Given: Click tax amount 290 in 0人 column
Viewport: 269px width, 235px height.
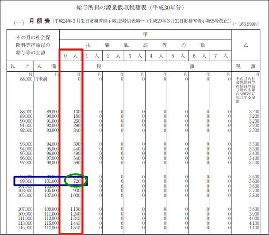Looking at the screenshot, I should (77, 126).
